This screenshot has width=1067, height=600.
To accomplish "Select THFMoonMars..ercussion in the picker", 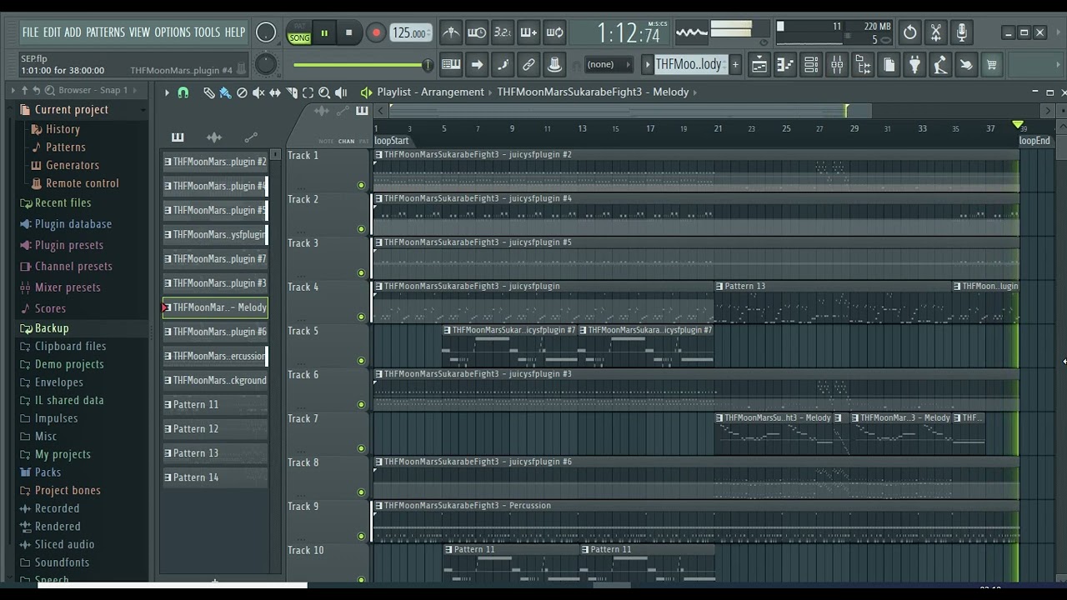I will [x=215, y=357].
